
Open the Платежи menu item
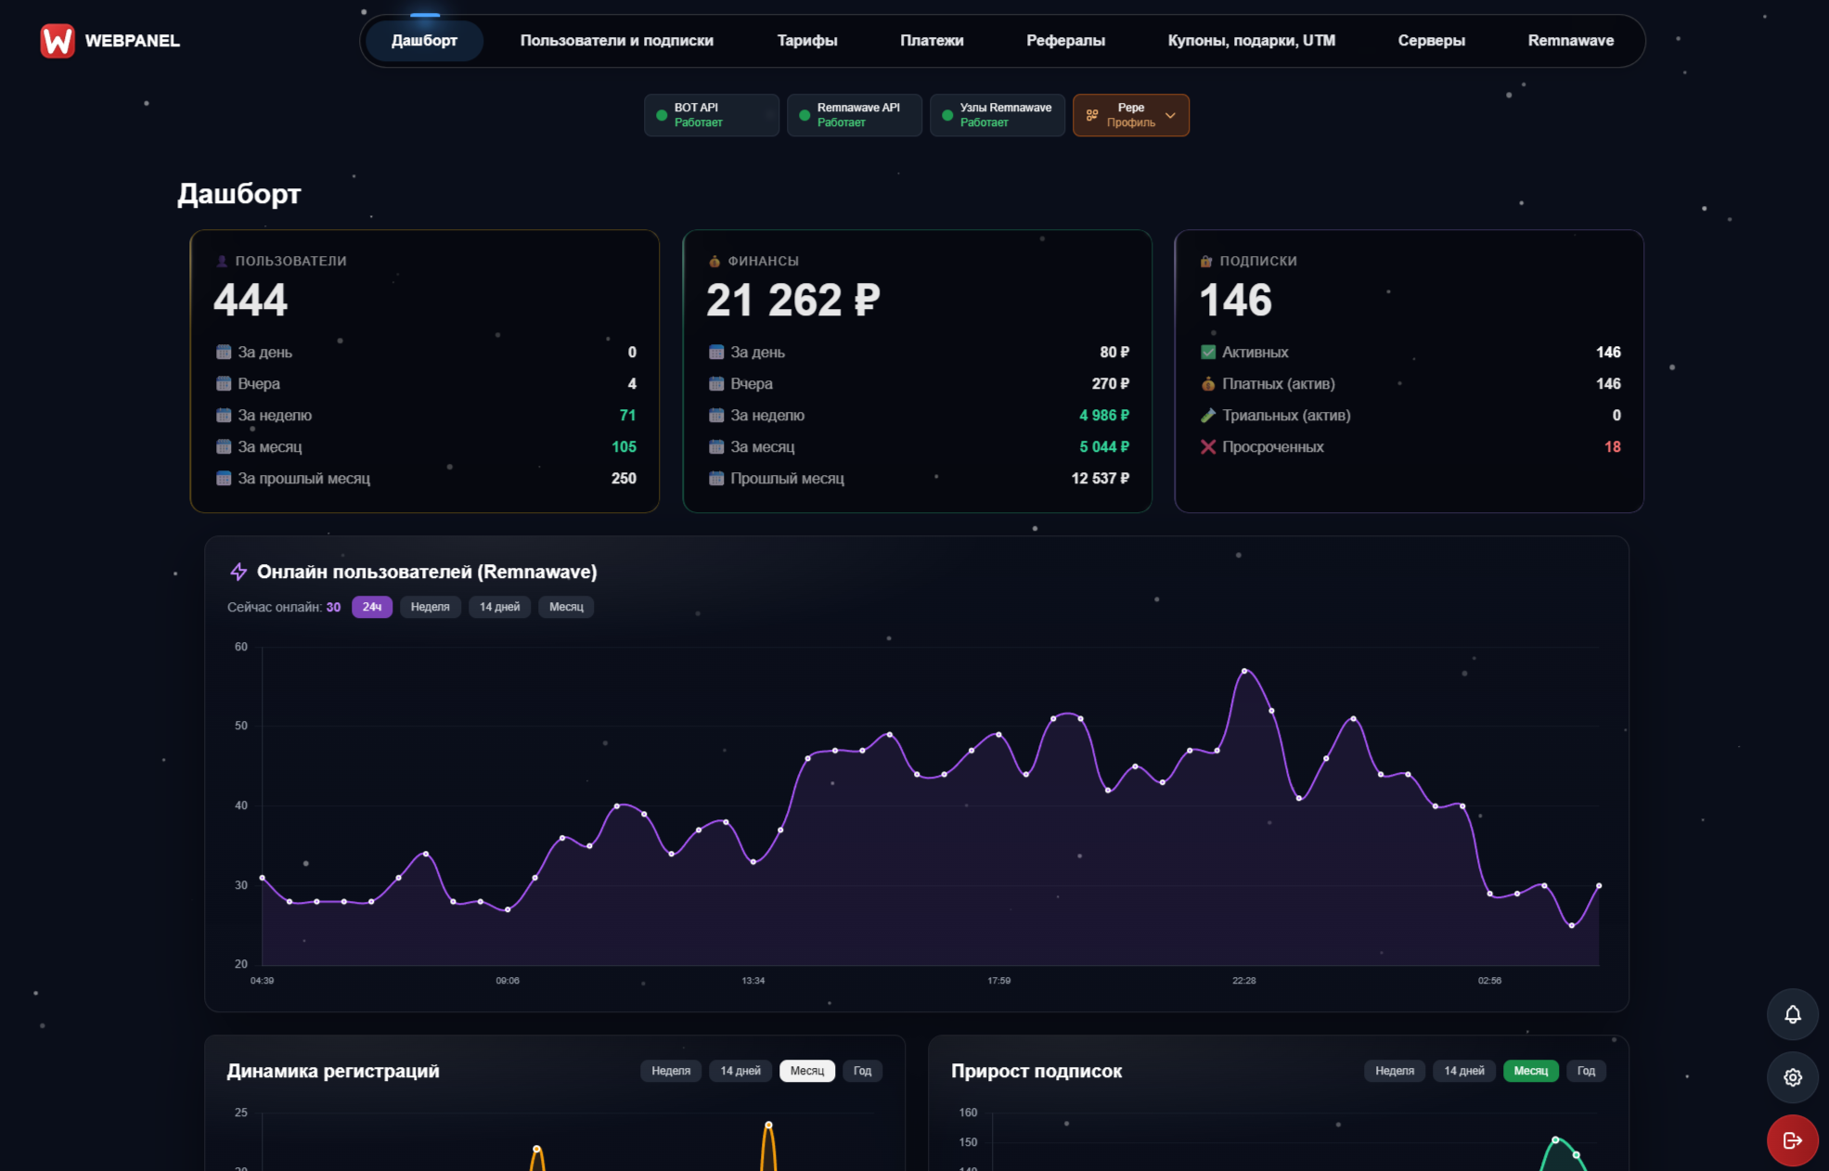[932, 41]
